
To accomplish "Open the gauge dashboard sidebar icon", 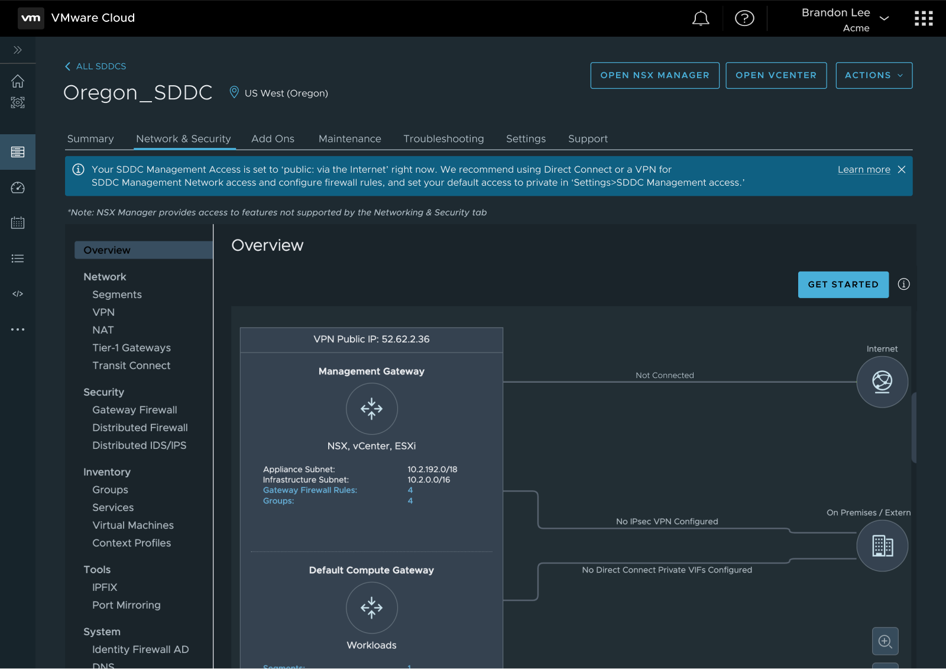I will pyautogui.click(x=18, y=188).
